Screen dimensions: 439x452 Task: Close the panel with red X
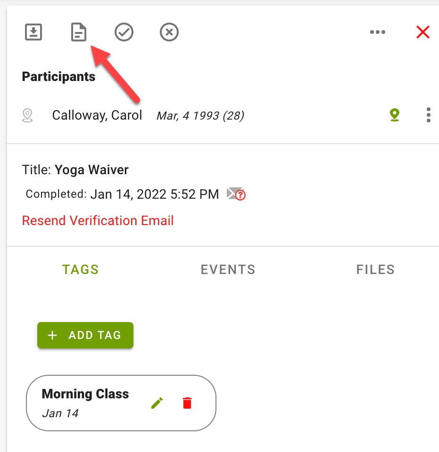coord(423,32)
